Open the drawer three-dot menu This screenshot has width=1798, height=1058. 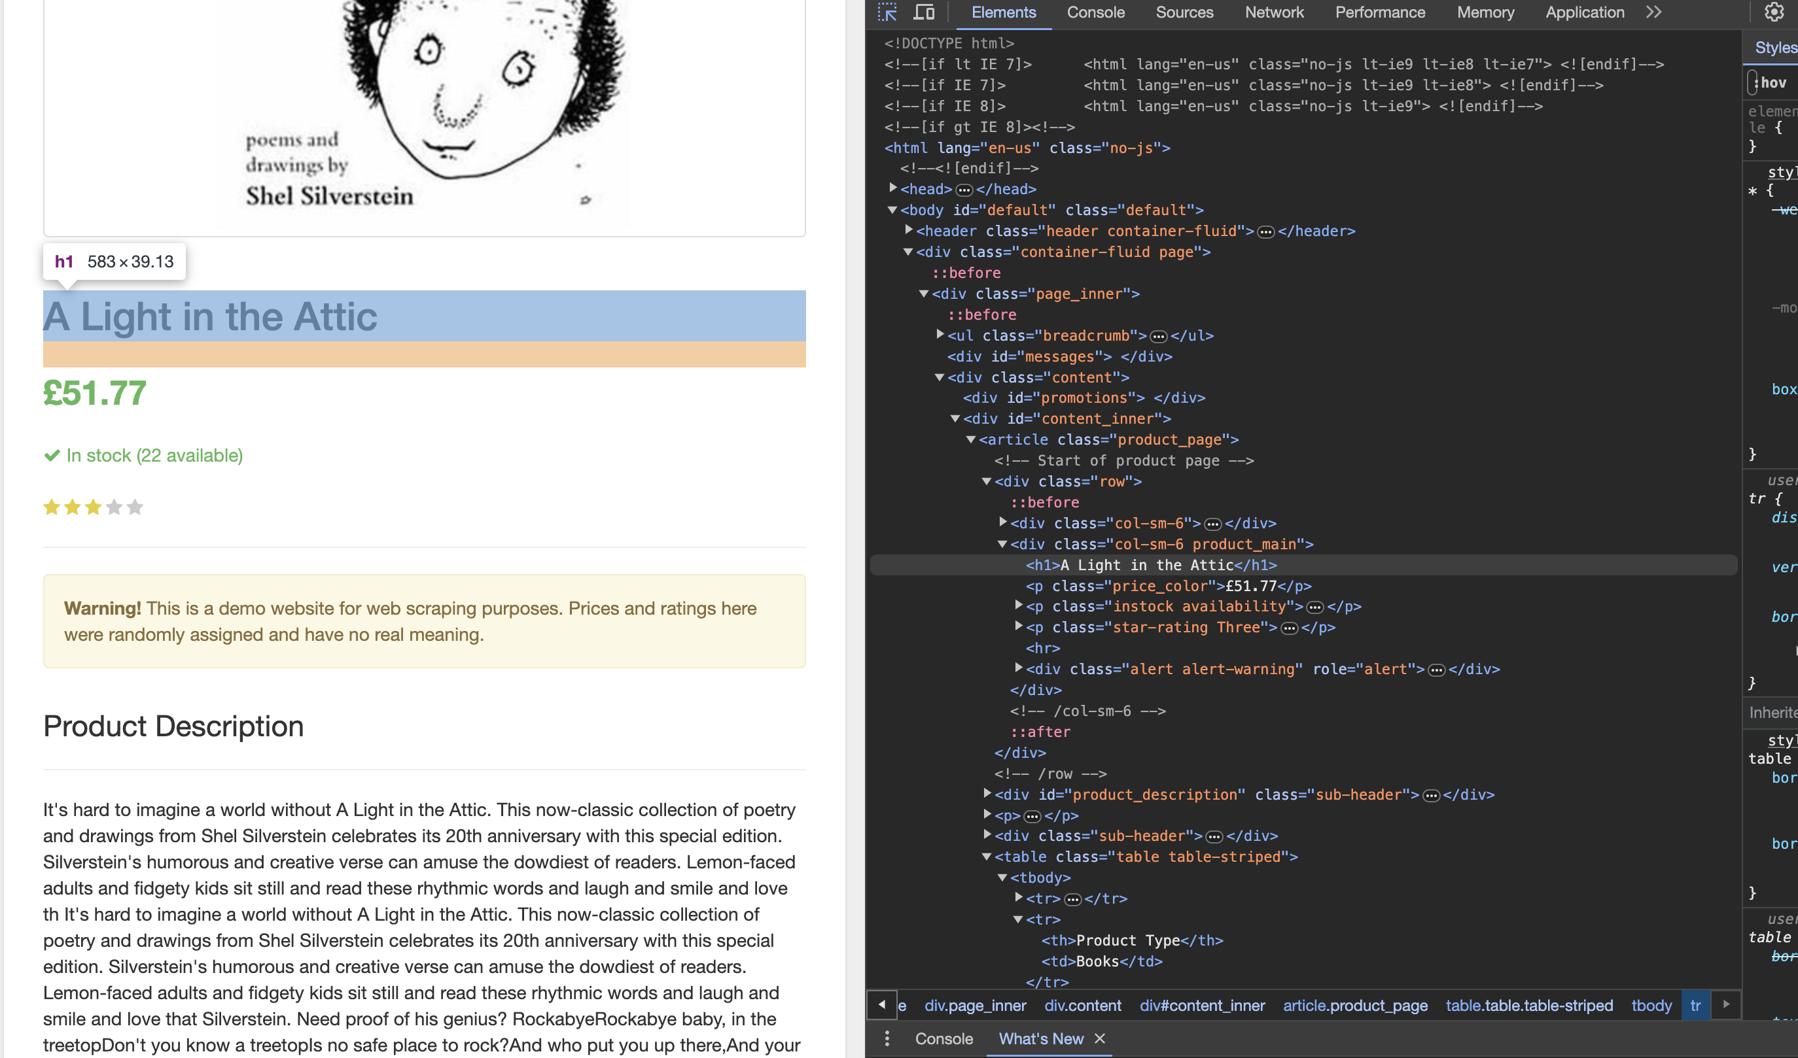887,1038
